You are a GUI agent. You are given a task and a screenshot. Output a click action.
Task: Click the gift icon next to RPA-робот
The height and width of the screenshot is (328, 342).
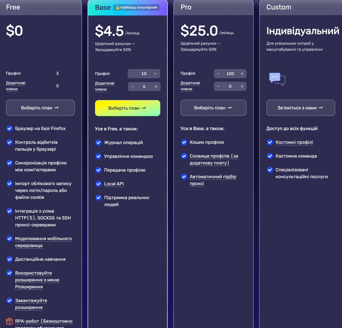[9, 321]
